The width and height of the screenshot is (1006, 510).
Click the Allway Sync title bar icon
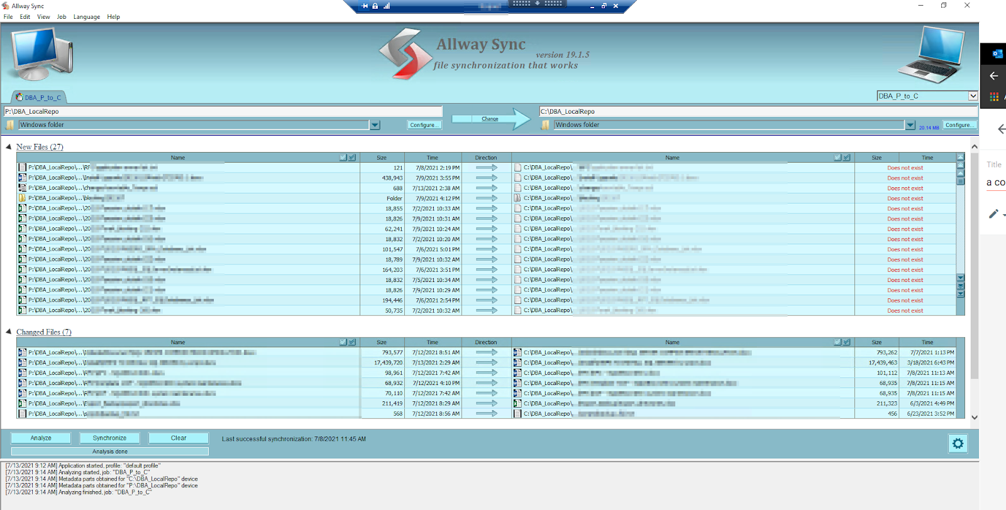tap(6, 6)
